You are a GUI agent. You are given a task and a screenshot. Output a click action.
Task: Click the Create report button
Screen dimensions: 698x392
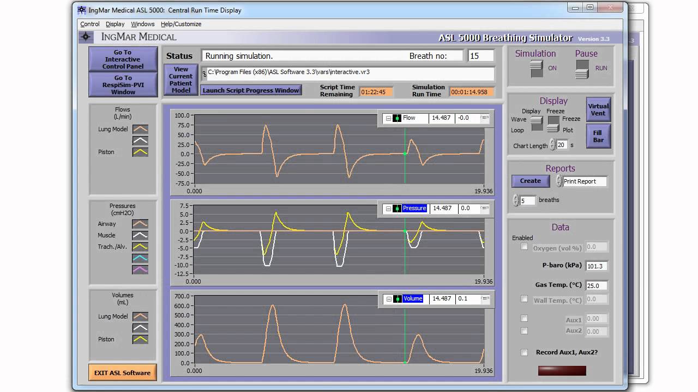(x=531, y=181)
